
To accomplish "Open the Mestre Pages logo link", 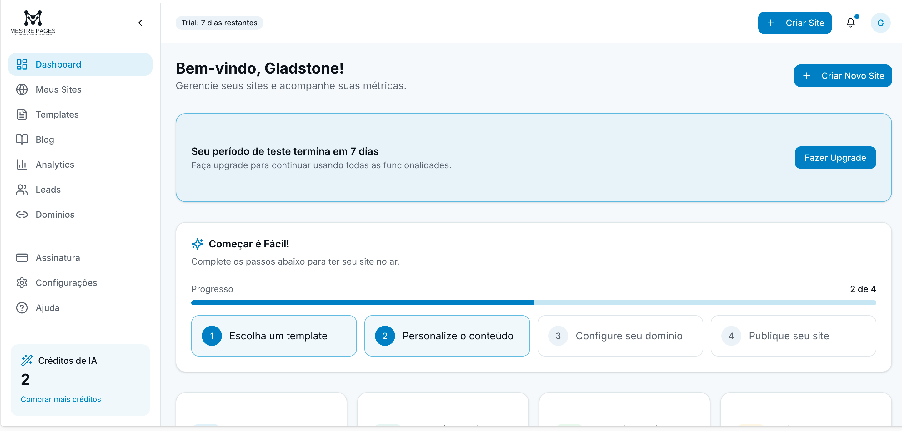I will tap(32, 22).
